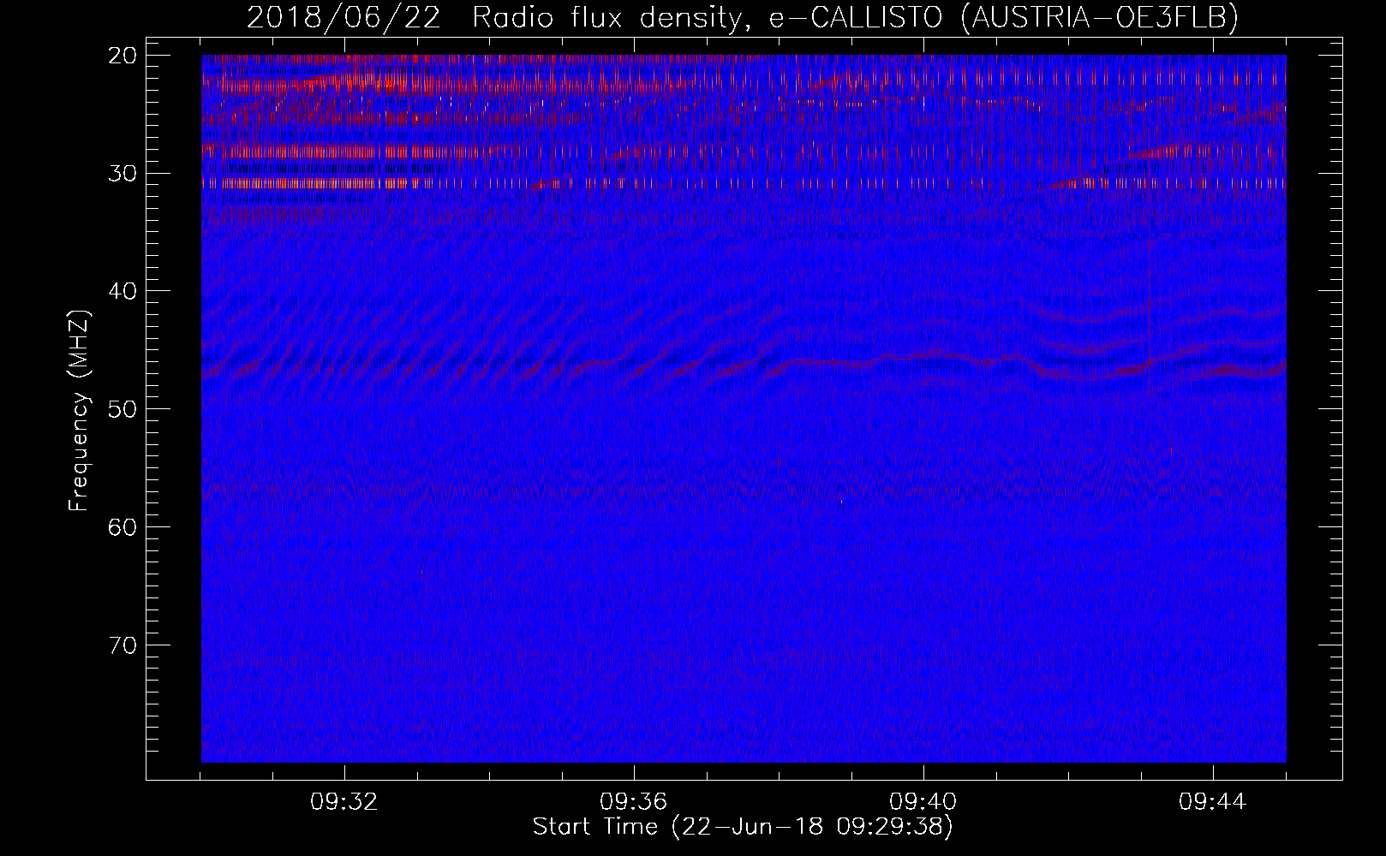The image size is (1386, 856).
Task: Click the 50 frequency tick label
Action: click(123, 409)
